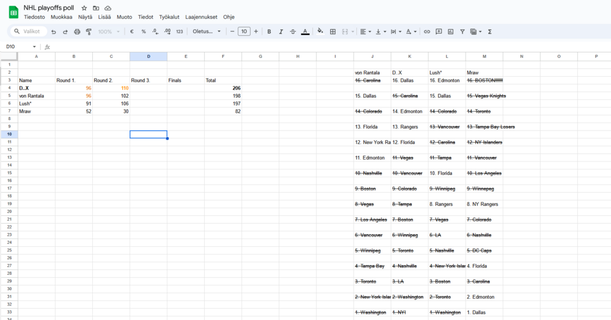The height and width of the screenshot is (320, 611).
Task: Select cell '8. NY Rangers'
Action: (485, 204)
